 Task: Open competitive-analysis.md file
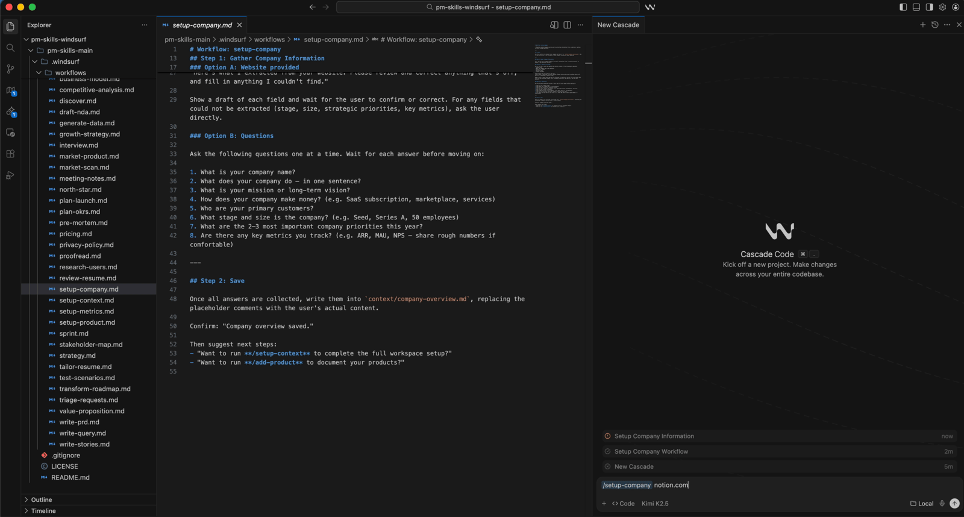[x=96, y=90]
